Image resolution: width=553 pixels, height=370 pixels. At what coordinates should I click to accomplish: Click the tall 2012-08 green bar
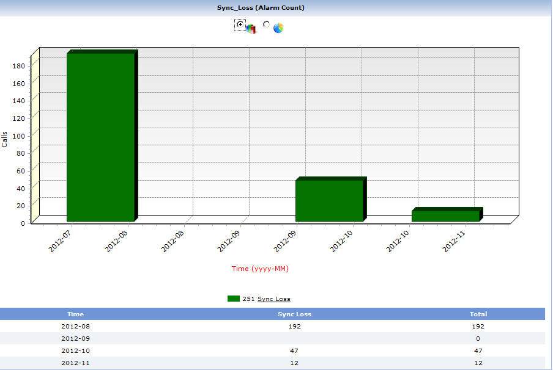tap(101, 137)
